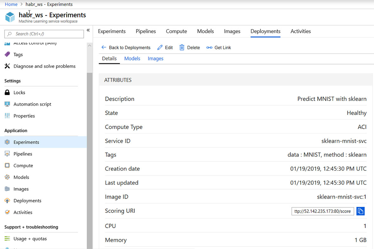Select the Images sub-tab beside Models
Image resolution: width=374 pixels, height=249 pixels.
coord(155,59)
